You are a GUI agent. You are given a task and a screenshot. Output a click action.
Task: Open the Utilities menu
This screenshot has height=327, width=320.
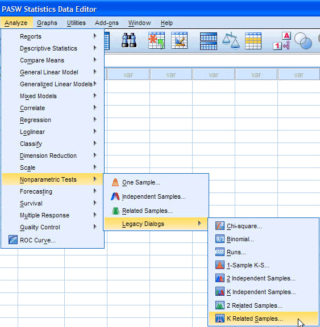[76, 23]
